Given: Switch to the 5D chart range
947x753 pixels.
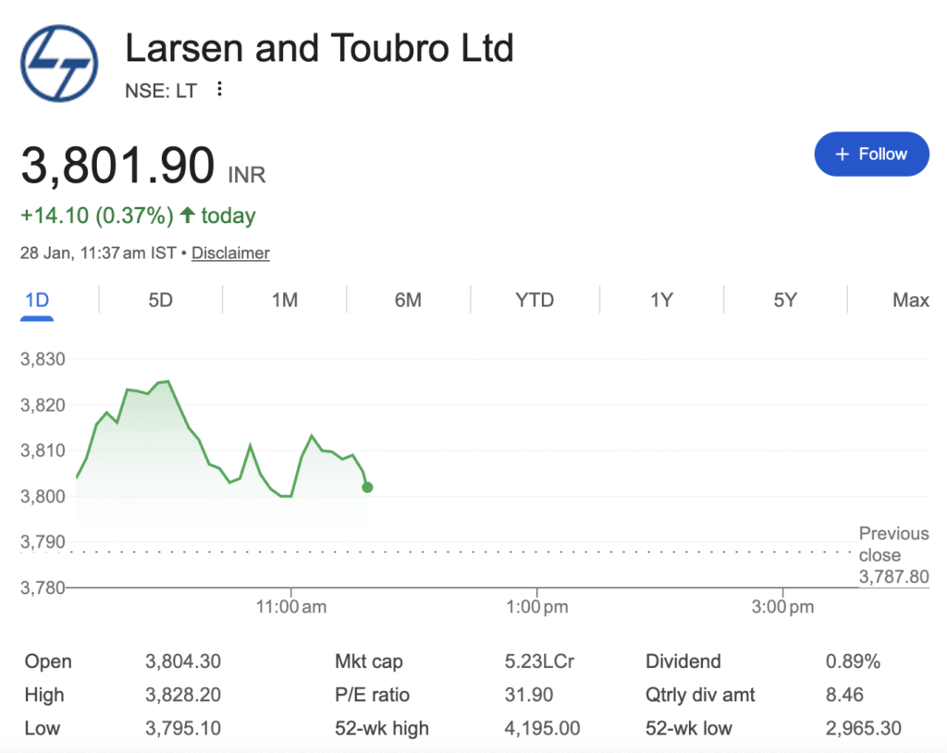Looking at the screenshot, I should (161, 300).
